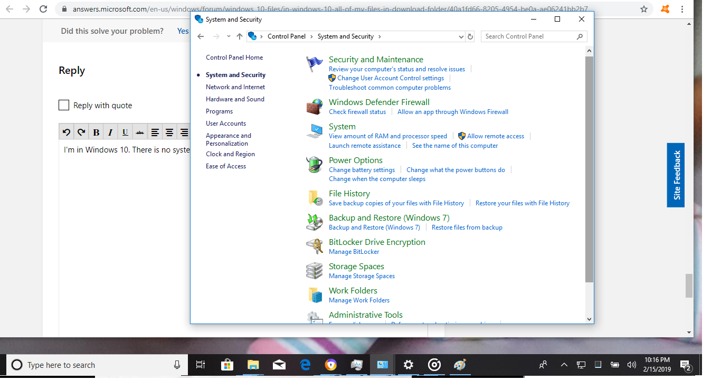The height and width of the screenshot is (380, 721).
Task: Click the magnifier in Search Control Panel
Action: (580, 36)
